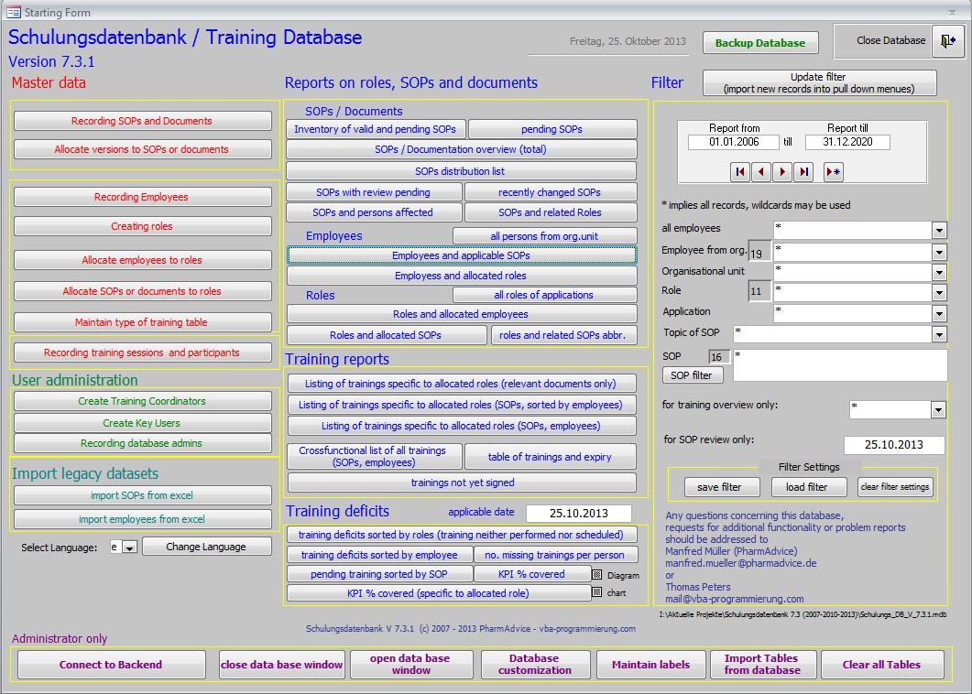Open the Select Language dropdown
This screenshot has width=972, height=694.
click(129, 548)
